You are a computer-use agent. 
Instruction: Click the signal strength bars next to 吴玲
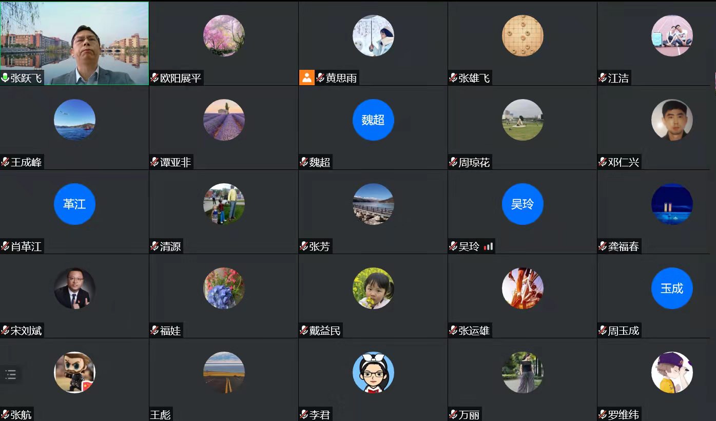pyautogui.click(x=488, y=246)
